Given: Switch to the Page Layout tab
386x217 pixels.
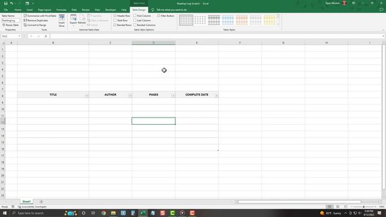Looking at the screenshot, I should (45, 10).
